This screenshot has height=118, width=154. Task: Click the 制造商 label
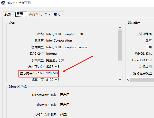(x=39, y=41)
